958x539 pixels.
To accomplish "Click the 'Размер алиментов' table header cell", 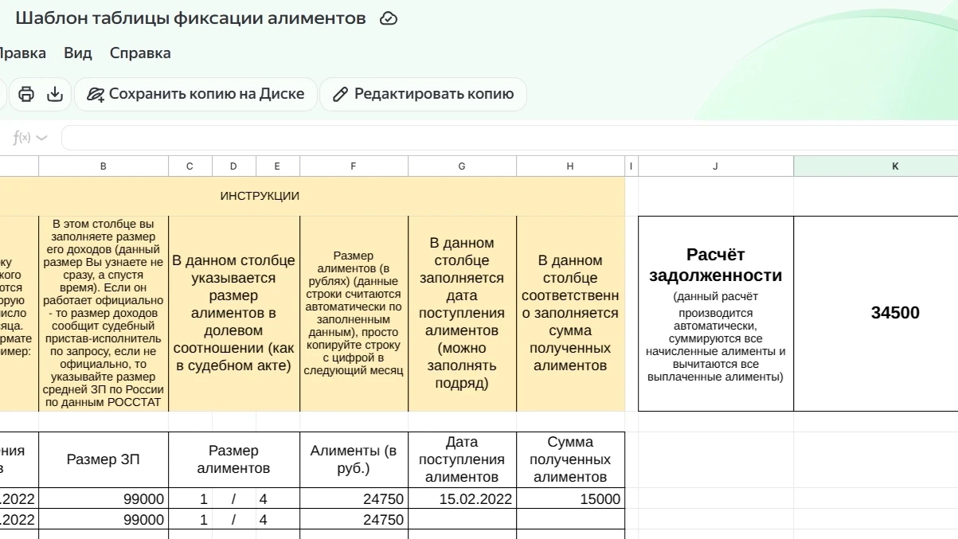I will (234, 459).
